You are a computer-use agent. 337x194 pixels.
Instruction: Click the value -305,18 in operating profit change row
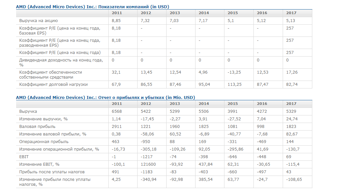tap(149, 149)
